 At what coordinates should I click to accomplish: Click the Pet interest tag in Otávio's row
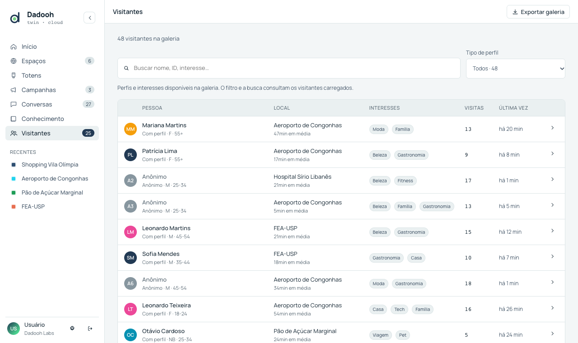pyautogui.click(x=403, y=335)
